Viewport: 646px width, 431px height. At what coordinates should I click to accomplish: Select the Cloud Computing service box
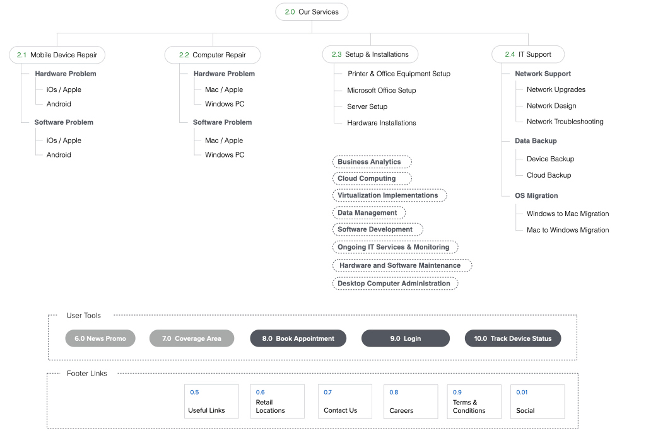coord(372,178)
